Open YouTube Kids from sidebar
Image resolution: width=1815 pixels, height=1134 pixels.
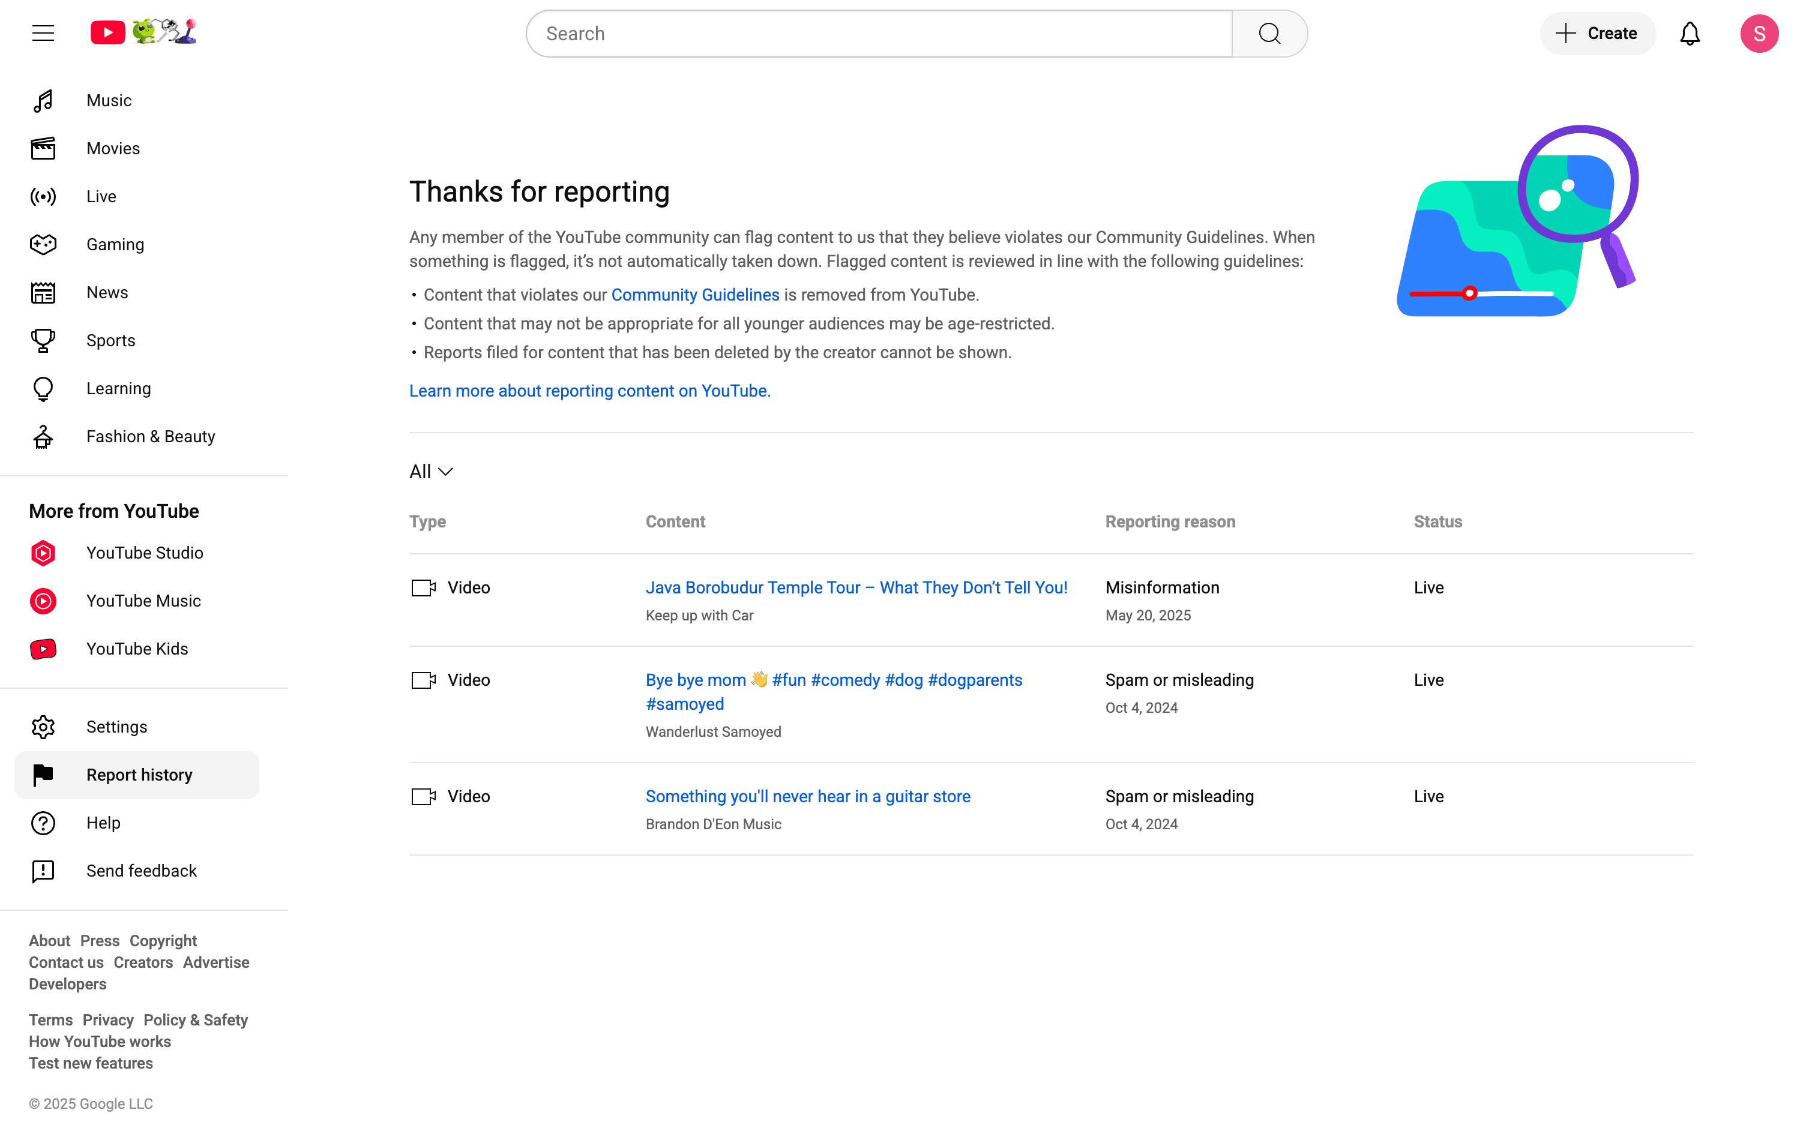pos(136,649)
